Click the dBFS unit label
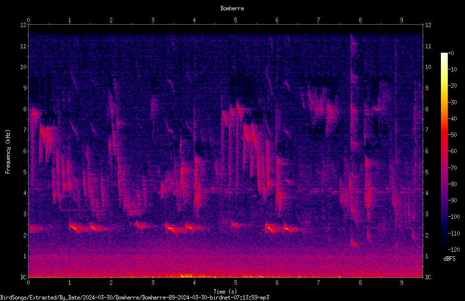465x301 pixels. point(449,259)
